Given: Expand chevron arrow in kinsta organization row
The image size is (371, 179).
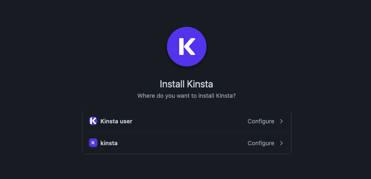Looking at the screenshot, I should [x=281, y=143].
